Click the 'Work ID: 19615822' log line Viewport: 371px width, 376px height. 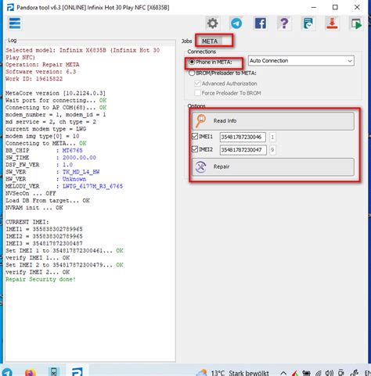click(34, 79)
